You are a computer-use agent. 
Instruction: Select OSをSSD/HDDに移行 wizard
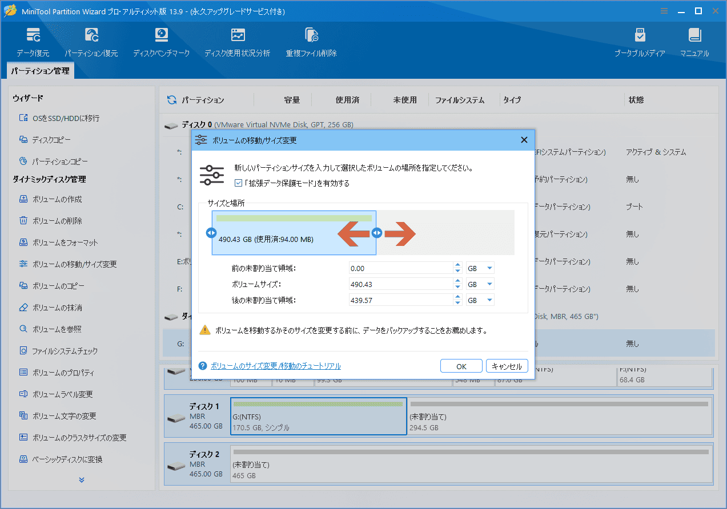coord(59,118)
